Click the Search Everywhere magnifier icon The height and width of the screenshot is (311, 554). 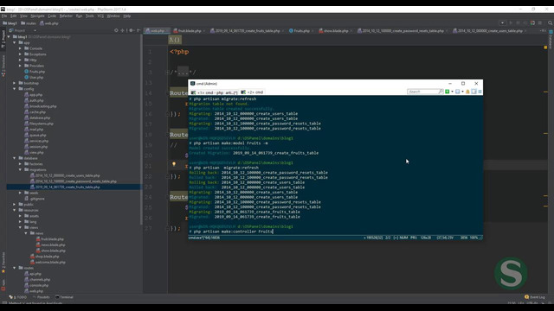[551, 23]
